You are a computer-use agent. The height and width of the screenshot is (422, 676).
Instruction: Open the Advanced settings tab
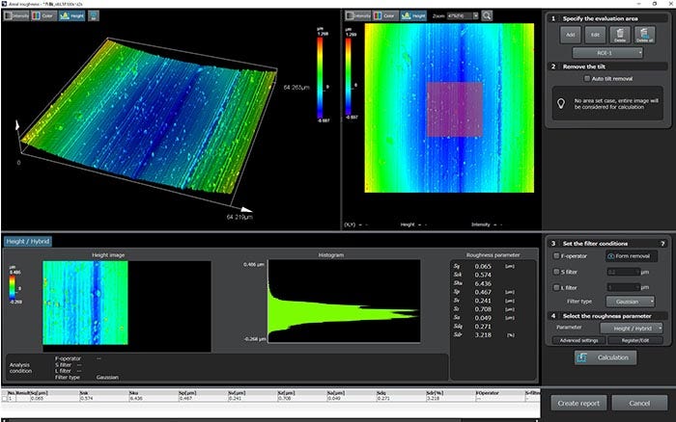580,340
